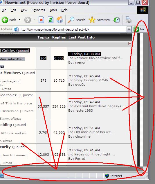Viewport: 155px width, 184px height.
Task: Open user profile chconline
Action: click(83, 136)
